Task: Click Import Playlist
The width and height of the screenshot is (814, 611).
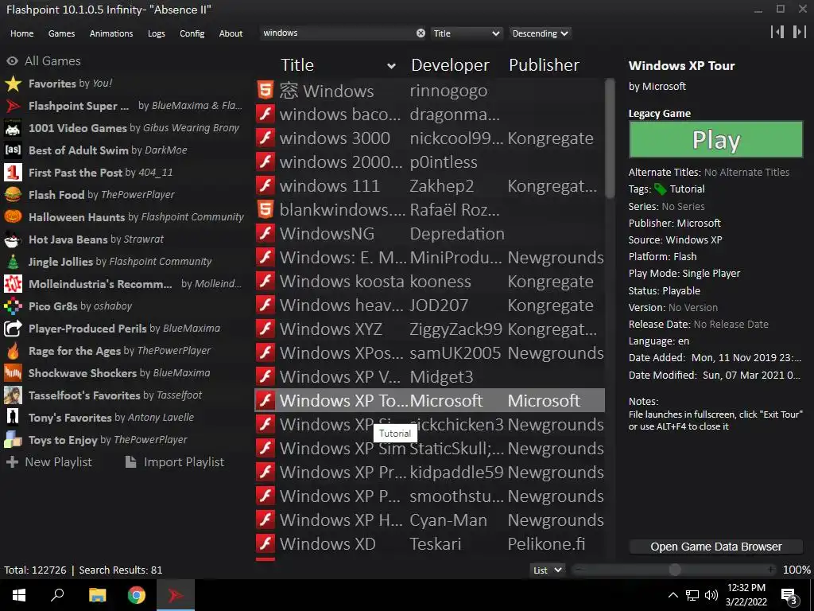Action: point(175,462)
